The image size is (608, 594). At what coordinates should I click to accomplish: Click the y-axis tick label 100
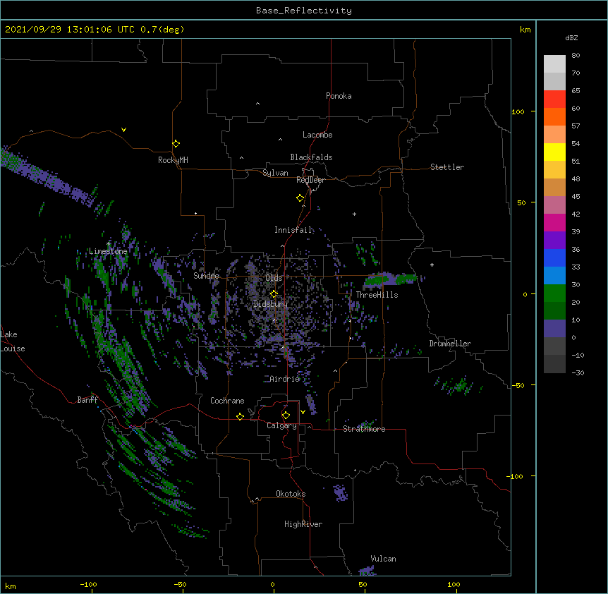point(518,111)
